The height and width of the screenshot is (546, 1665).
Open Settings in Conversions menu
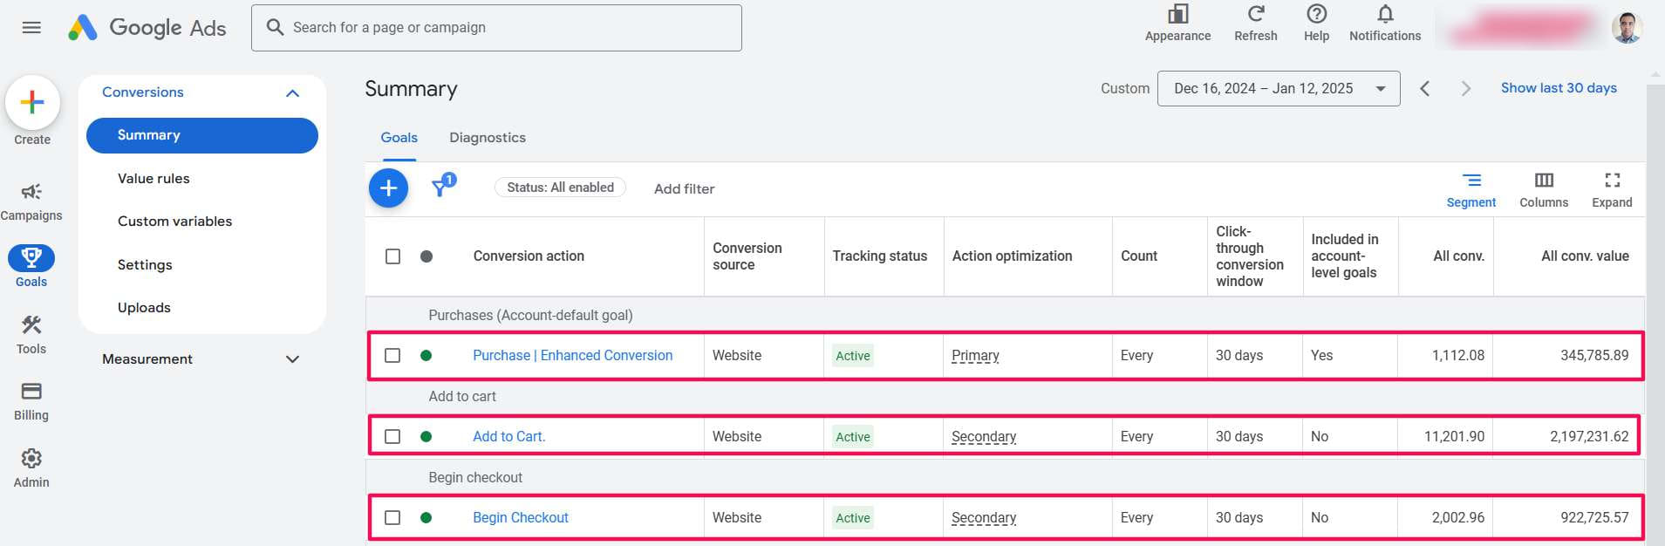tap(145, 264)
